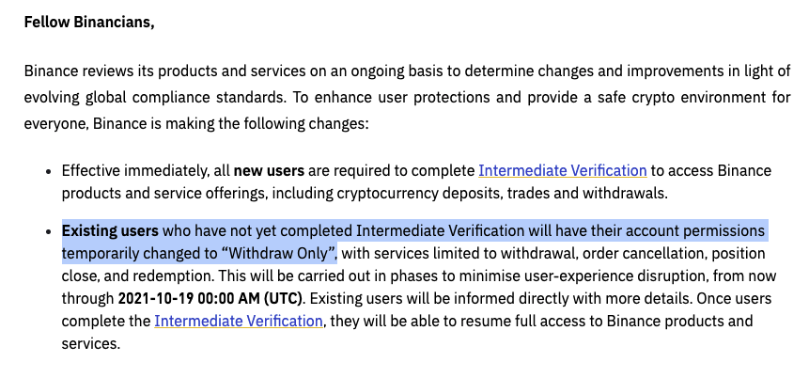Image resolution: width=809 pixels, height=378 pixels.
Task: Click the bold highlighted 'Existing users' text
Action: click(x=110, y=230)
